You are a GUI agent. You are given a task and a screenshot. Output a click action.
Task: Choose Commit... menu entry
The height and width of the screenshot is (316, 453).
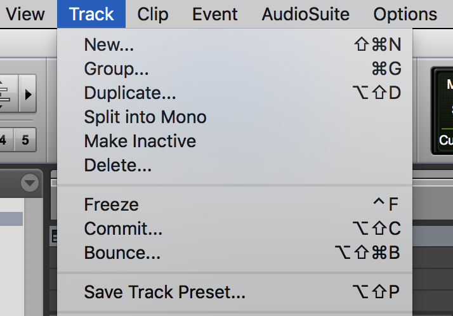pyautogui.click(x=235, y=228)
